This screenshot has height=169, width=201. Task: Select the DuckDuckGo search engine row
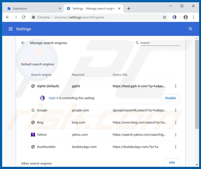[105, 147]
